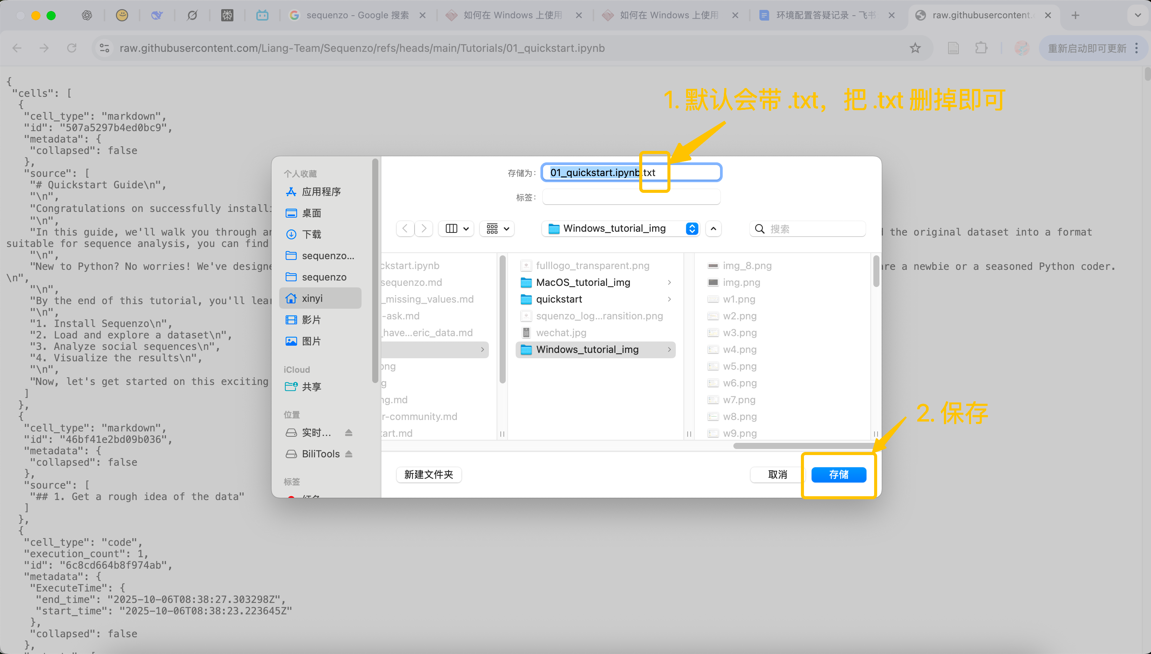1151x654 pixels.
Task: Open the Windows_tutorial_img location popup menu
Action: click(x=621, y=229)
